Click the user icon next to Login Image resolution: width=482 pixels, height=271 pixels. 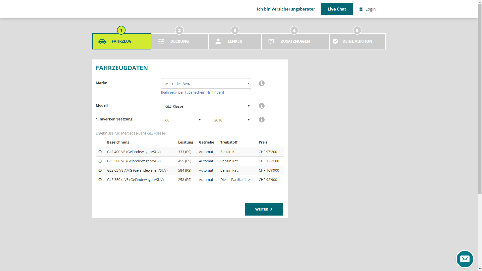(x=361, y=9)
